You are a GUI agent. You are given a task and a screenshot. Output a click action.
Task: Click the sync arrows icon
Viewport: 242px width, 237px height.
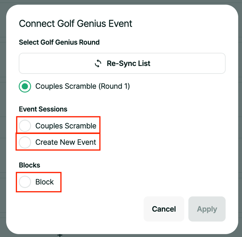98,64
